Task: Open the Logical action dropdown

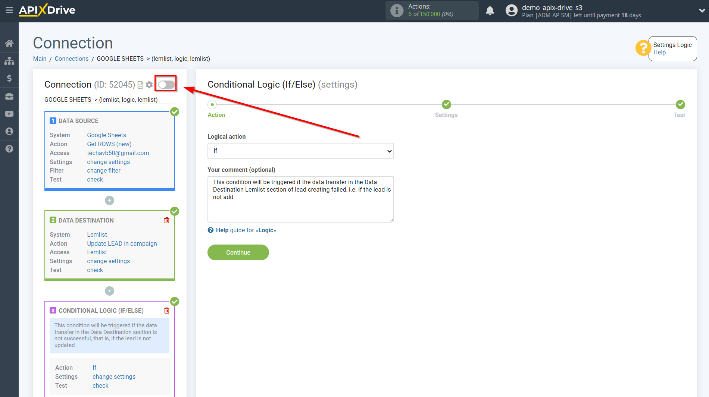Action: 301,151
